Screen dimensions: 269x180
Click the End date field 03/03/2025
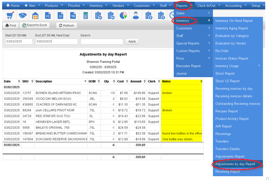[x=56, y=42]
